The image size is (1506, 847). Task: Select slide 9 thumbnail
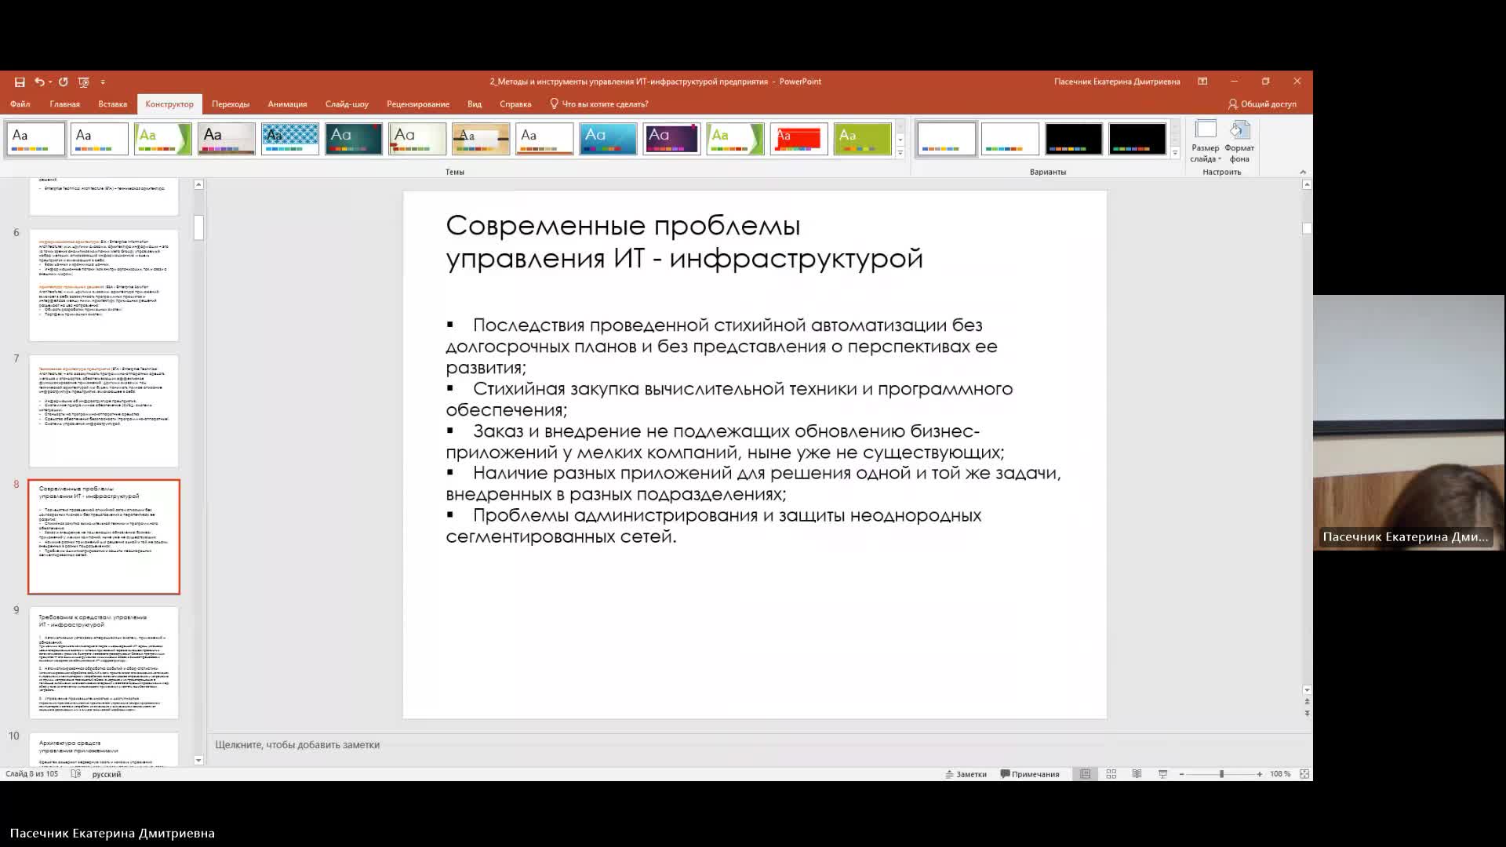tap(104, 663)
